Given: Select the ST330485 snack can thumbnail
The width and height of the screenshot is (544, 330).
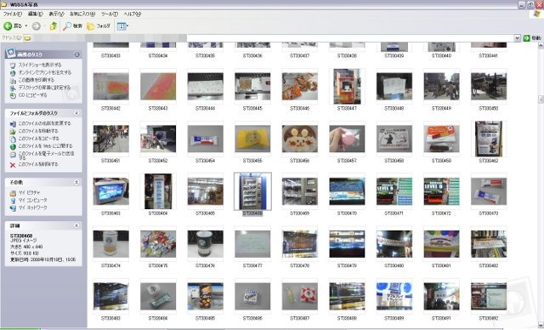Looking at the screenshot, I should point(205,296).
